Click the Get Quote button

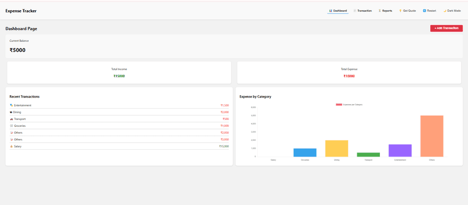pos(408,11)
